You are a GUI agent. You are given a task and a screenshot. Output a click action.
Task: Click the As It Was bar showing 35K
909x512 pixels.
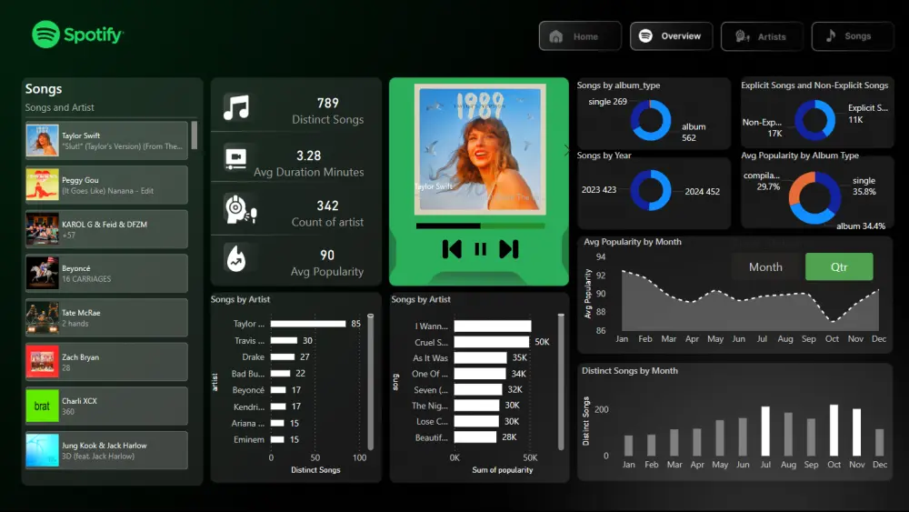coord(481,357)
